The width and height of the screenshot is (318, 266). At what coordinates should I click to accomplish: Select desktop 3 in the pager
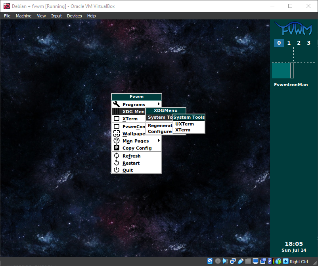point(309,43)
